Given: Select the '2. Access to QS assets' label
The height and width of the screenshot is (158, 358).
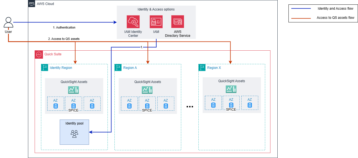Looking at the screenshot, I should [x=64, y=39].
